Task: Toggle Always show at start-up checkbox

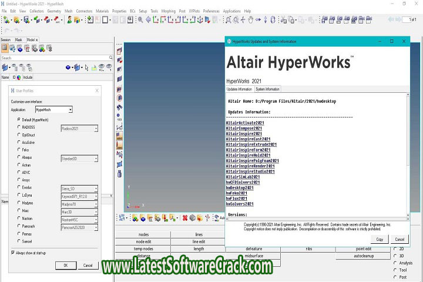Action: (x=13, y=253)
